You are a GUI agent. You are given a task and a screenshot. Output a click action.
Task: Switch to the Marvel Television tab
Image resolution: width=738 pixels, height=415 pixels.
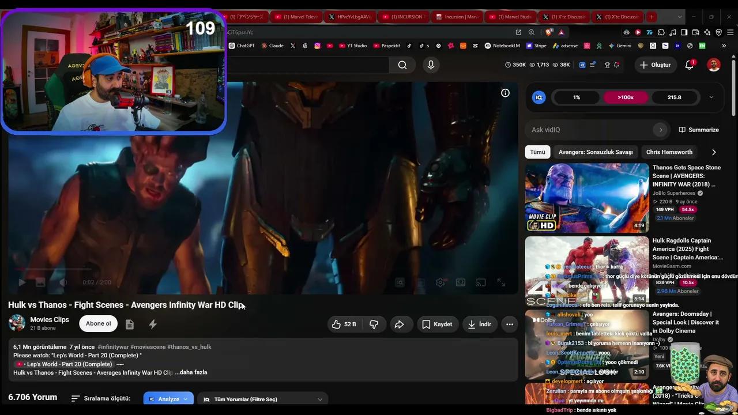pos(296,17)
